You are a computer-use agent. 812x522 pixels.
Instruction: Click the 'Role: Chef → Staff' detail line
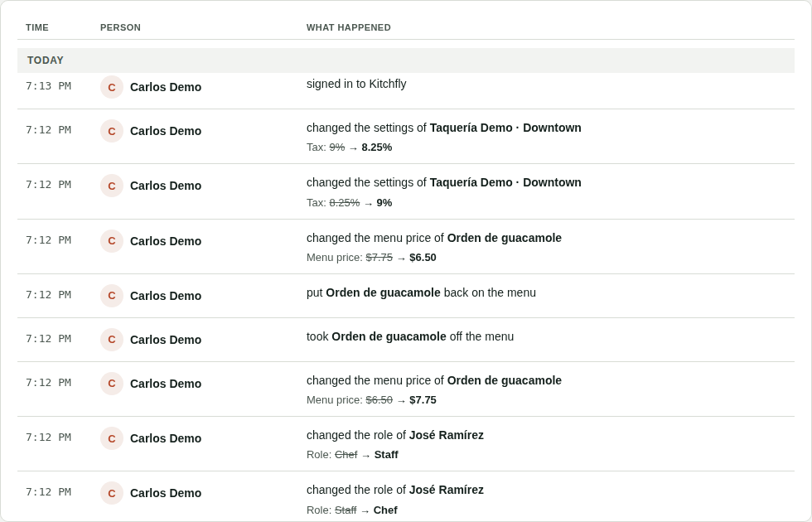352,455
